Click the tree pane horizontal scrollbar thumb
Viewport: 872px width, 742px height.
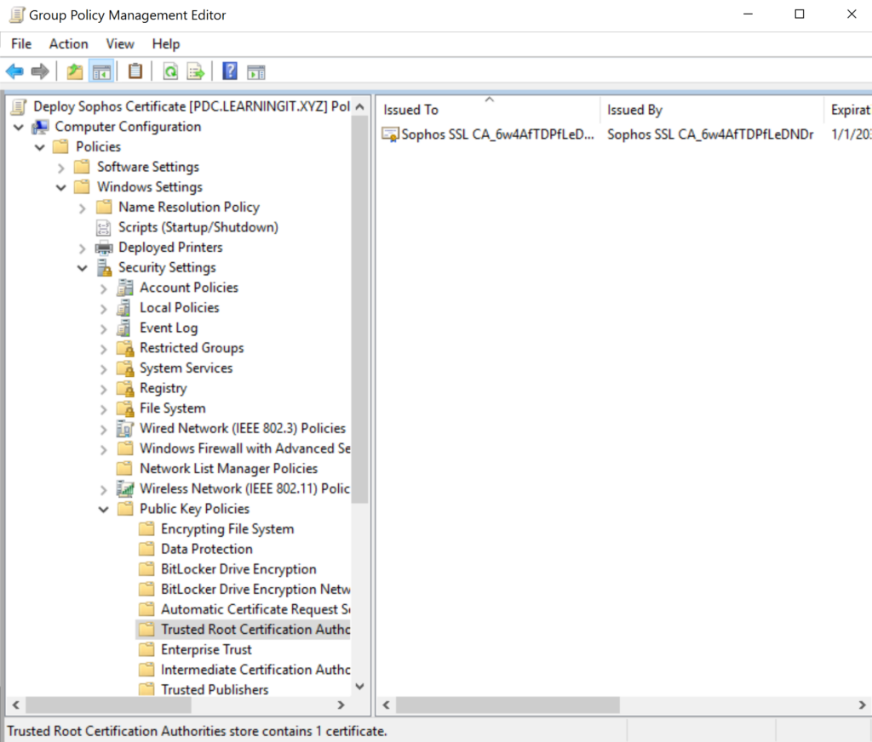[108, 705]
